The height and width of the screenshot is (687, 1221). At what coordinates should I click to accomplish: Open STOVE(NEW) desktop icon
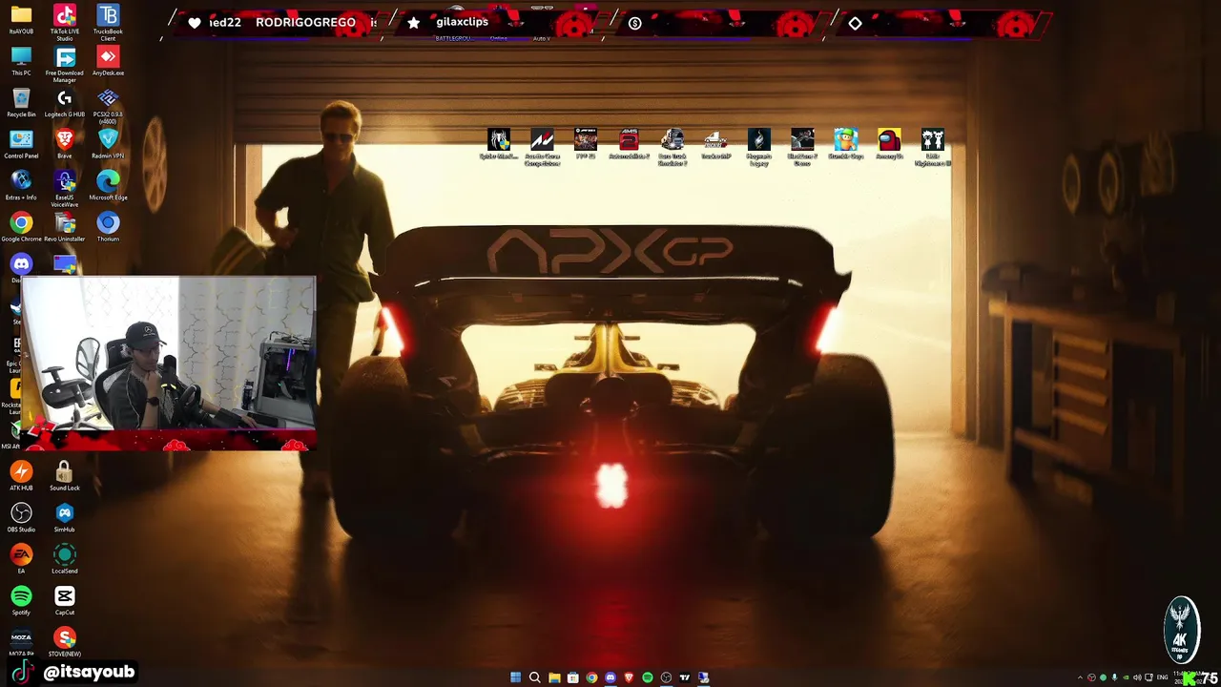pos(65,641)
